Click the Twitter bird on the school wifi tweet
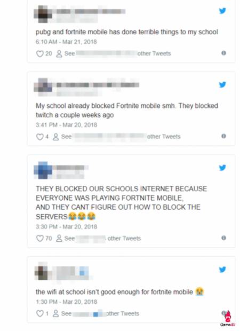 pyautogui.click(x=222, y=270)
